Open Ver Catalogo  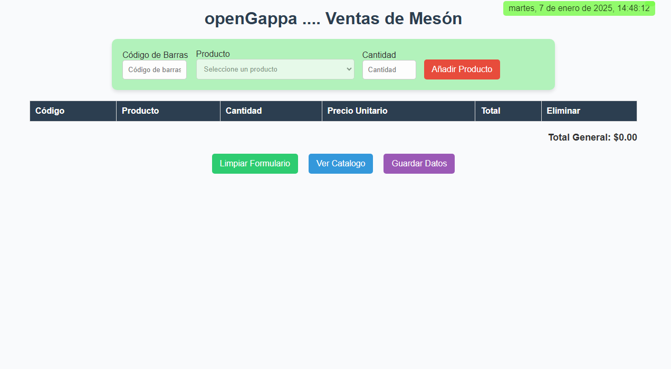pyautogui.click(x=340, y=163)
